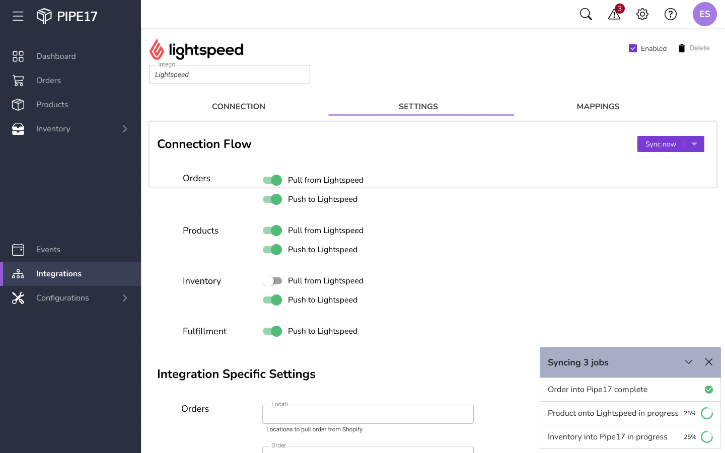This screenshot has height=453, width=725.
Task: Click the trash can Delete icon
Action: 682,48
